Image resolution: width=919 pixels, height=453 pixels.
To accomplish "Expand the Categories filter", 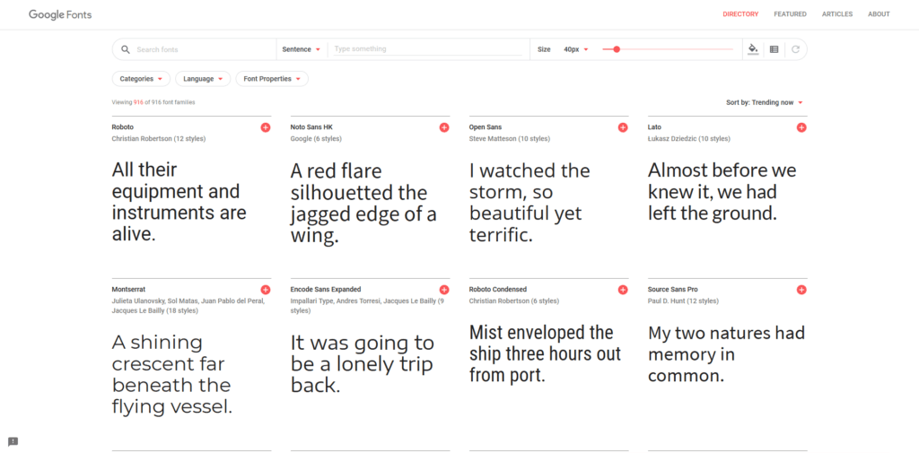I will coord(141,79).
